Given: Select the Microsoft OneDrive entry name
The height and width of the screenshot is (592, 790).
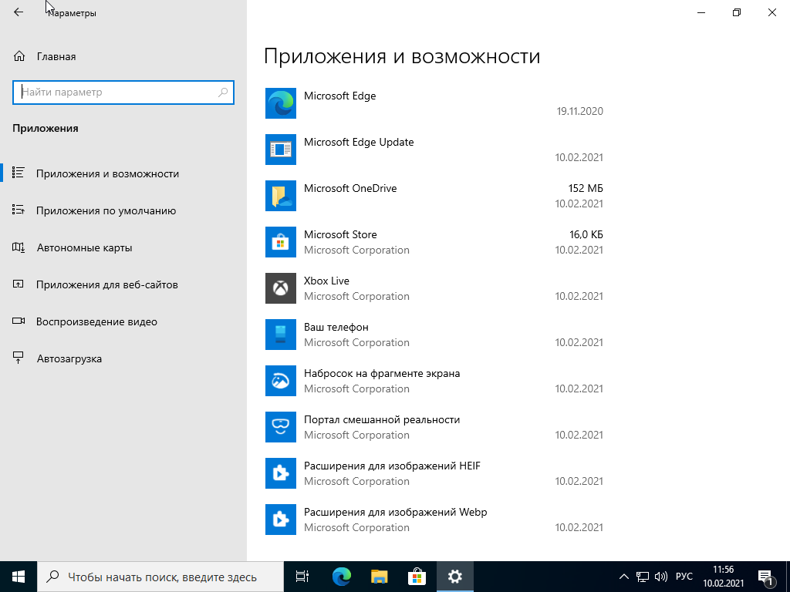Looking at the screenshot, I should coord(350,188).
